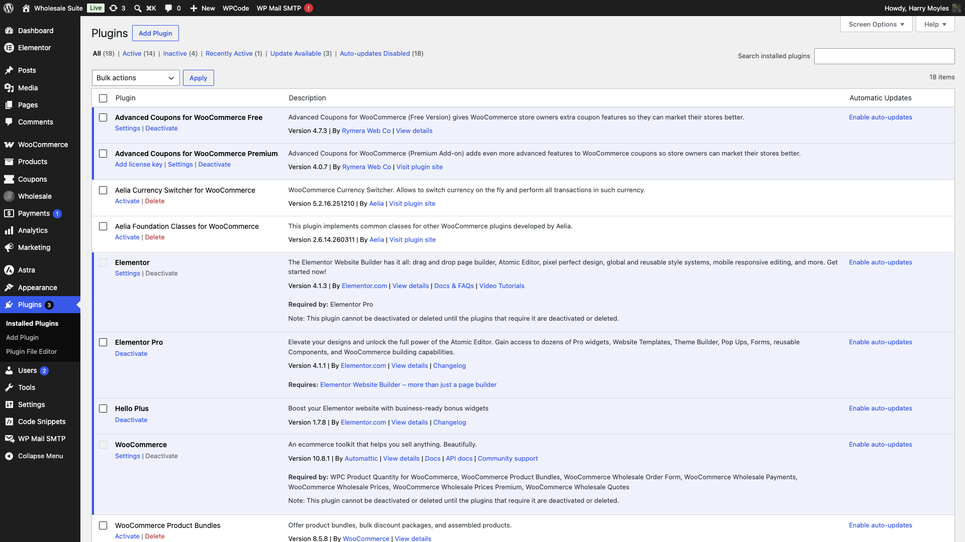The width and height of the screenshot is (965, 542).
Task: Filter plugins by Inactive
Action: click(x=175, y=53)
